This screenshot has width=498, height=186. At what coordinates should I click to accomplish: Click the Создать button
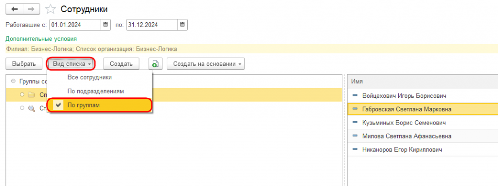click(121, 64)
